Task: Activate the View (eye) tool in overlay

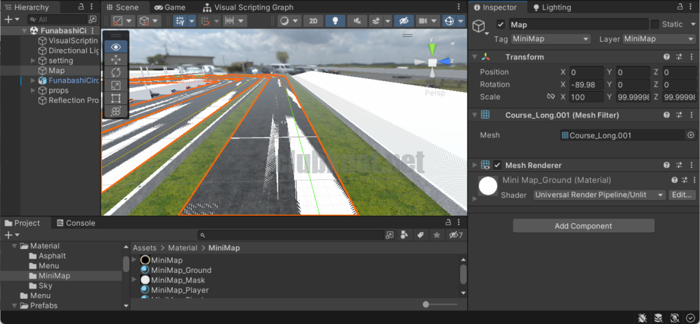Action: 116,46
